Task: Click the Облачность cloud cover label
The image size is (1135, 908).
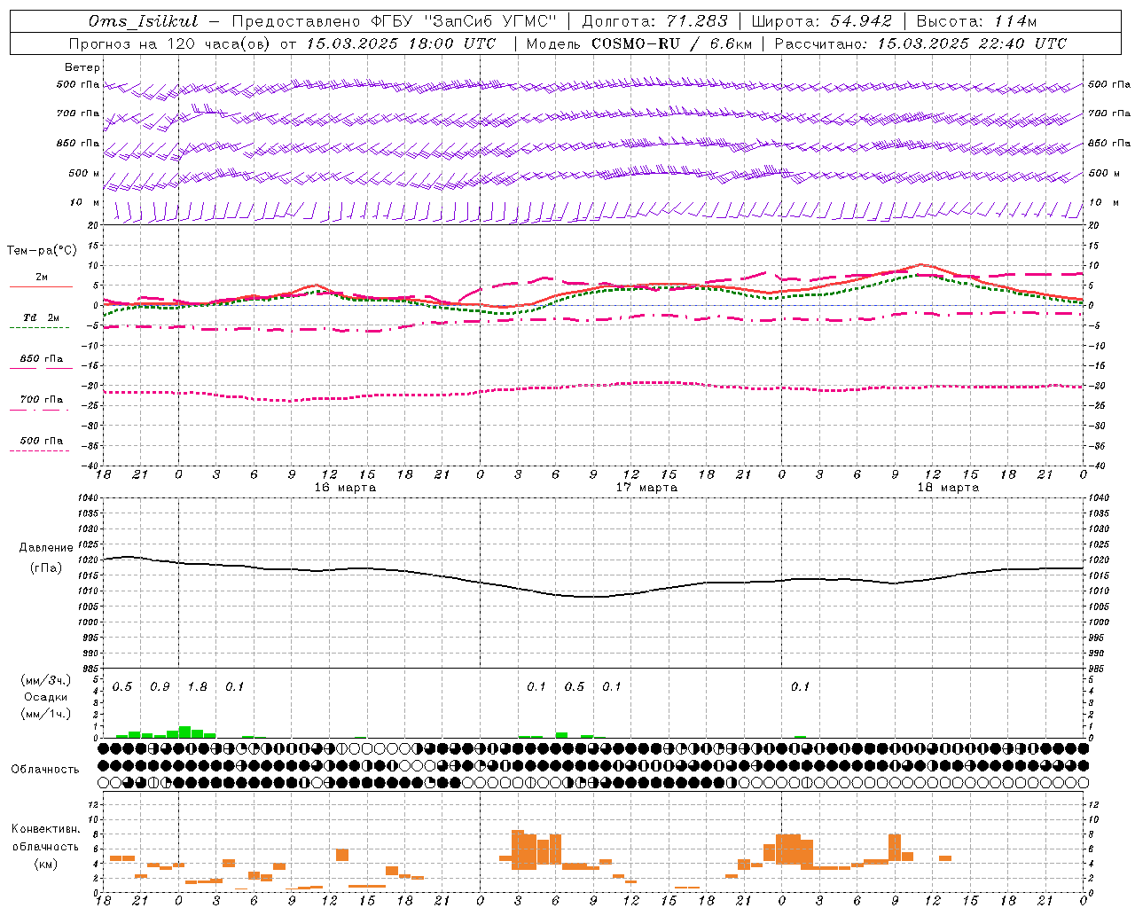Action: click(45, 769)
